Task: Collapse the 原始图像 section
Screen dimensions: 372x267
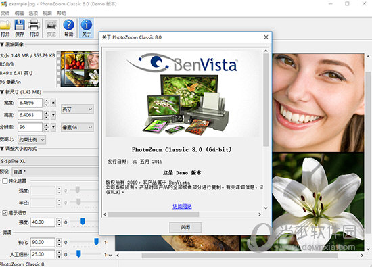Action: click(x=2, y=45)
